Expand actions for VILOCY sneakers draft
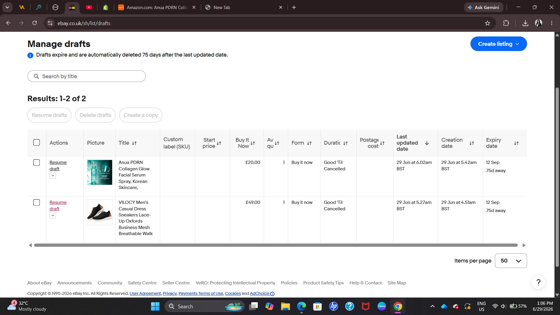 coord(53,215)
